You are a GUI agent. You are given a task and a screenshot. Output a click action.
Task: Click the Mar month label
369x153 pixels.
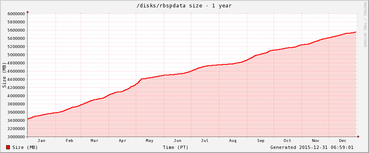[94, 141]
